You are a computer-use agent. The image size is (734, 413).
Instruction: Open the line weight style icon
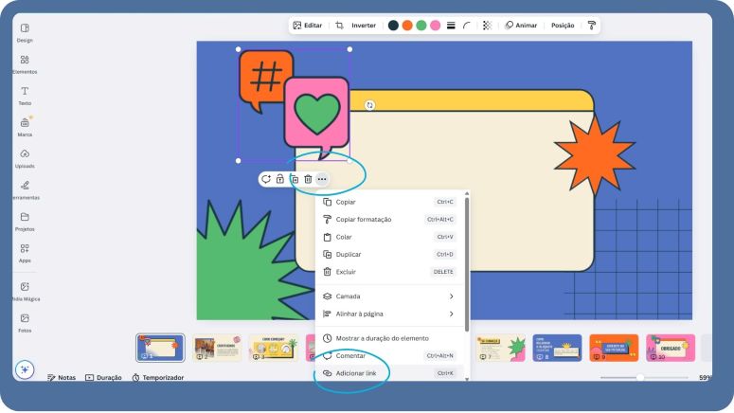pyautogui.click(x=451, y=26)
